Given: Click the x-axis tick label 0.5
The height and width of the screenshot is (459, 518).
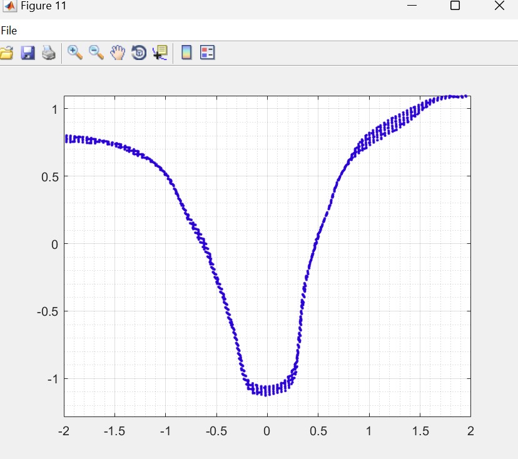Looking at the screenshot, I should pyautogui.click(x=318, y=431).
